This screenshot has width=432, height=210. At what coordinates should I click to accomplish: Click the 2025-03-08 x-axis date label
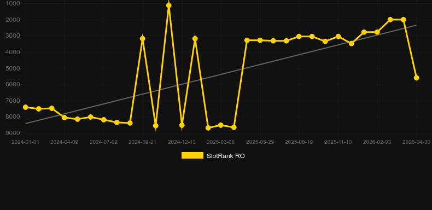221,142
